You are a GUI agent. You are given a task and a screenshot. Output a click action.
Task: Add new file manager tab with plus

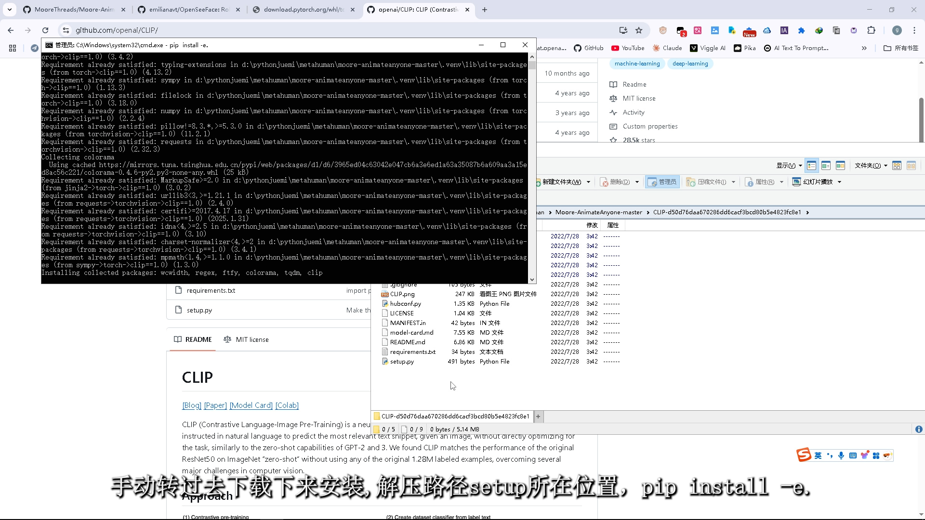538,416
